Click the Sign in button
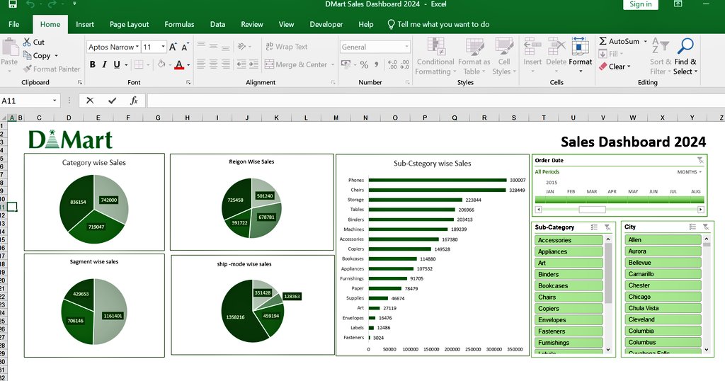725x381 pixels. (x=640, y=4)
